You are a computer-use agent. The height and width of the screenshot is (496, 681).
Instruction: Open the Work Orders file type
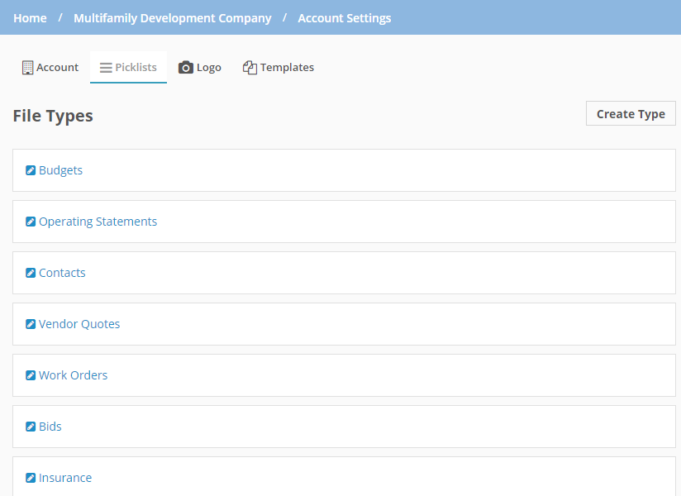[x=73, y=375]
